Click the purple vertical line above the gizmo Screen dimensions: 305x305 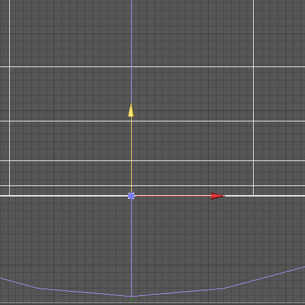(131, 51)
